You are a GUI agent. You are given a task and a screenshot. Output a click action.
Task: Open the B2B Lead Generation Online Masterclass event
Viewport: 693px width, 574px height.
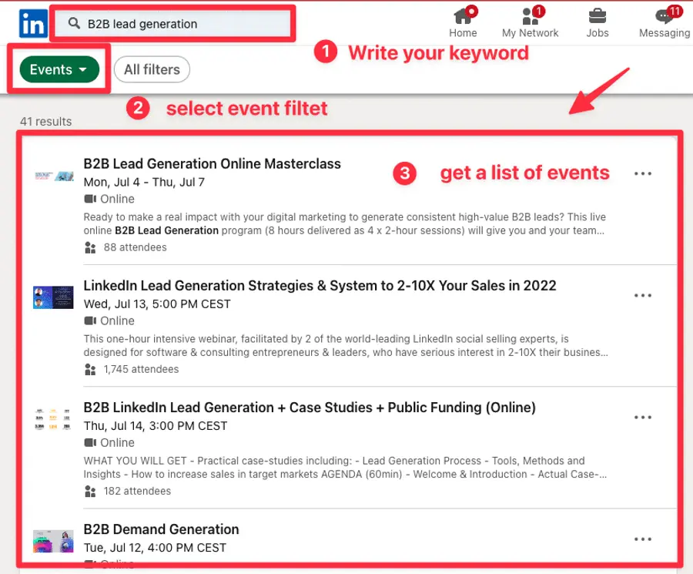[213, 163]
